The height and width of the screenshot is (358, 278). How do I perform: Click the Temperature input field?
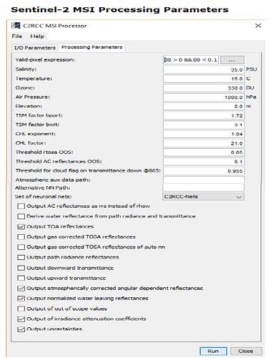pyautogui.click(x=204, y=79)
